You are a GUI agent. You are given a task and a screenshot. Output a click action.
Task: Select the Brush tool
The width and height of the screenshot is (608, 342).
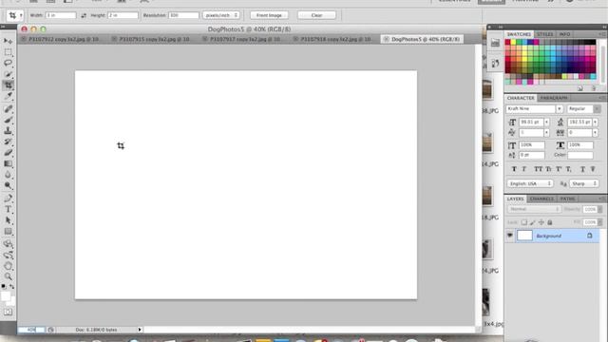[x=8, y=120]
